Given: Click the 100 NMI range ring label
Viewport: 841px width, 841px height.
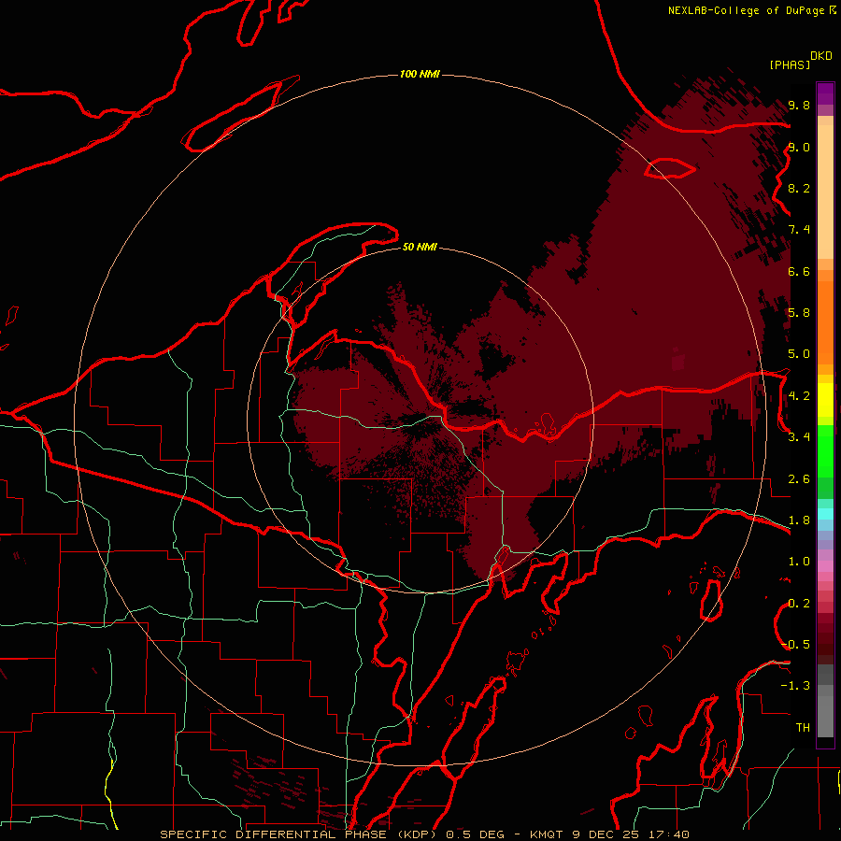Looking at the screenshot, I should (420, 74).
